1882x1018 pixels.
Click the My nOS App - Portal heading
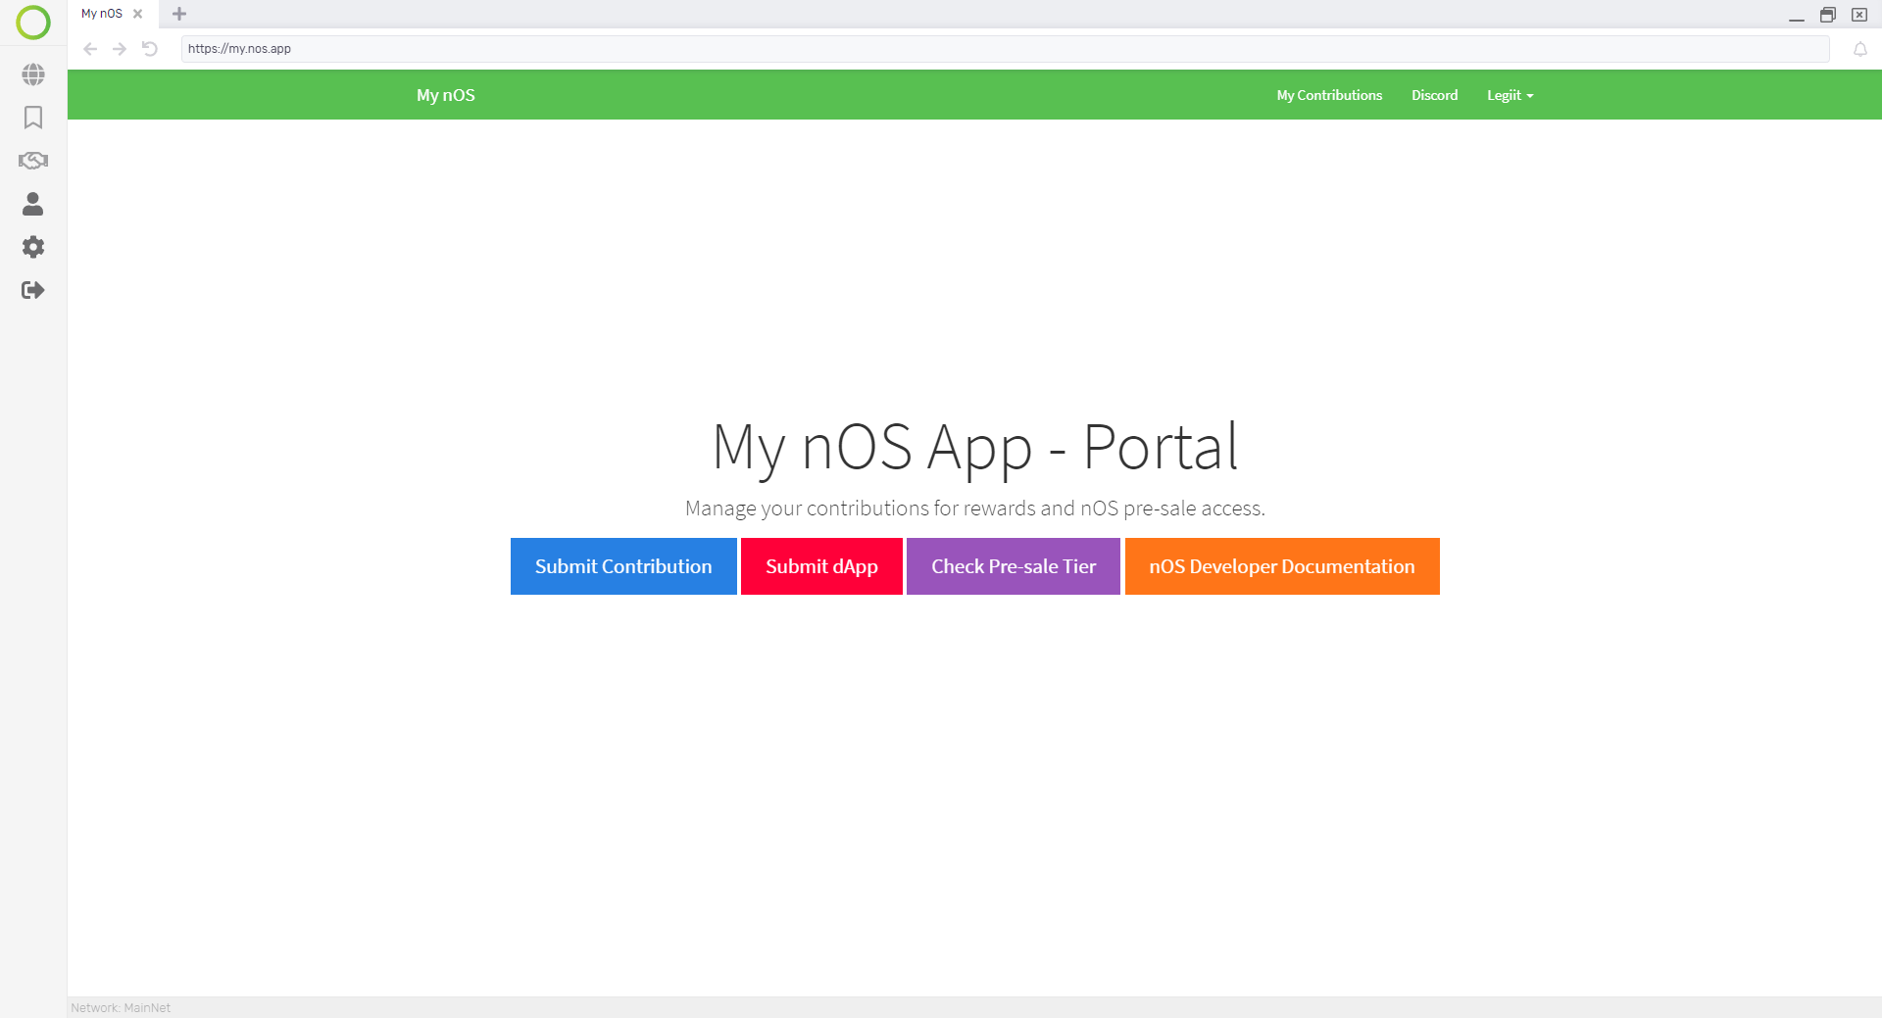pyautogui.click(x=975, y=448)
